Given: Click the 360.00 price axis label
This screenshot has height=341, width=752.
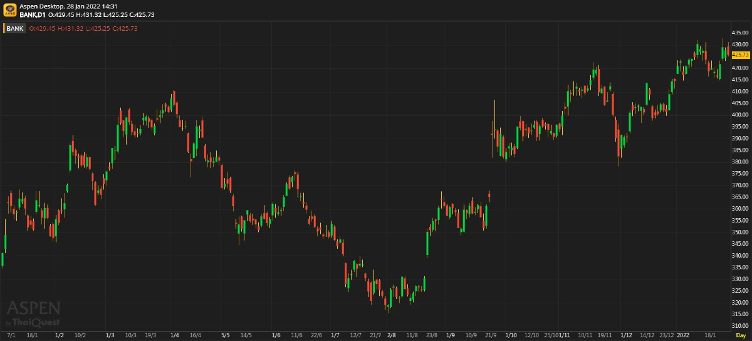Looking at the screenshot, I should click(741, 209).
